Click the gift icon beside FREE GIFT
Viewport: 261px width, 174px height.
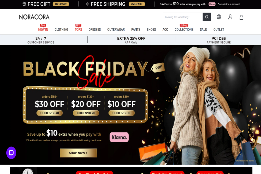pos(24,4)
